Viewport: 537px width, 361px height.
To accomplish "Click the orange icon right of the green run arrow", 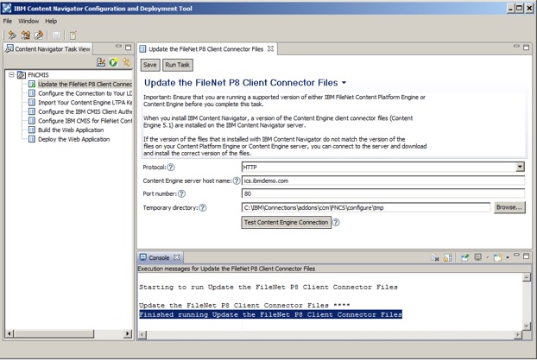I will point(126,62).
